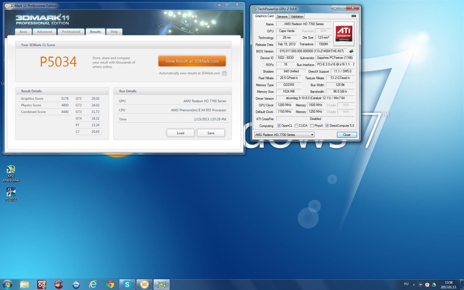
Task: Open the Professional tab in 3DMark
Action: 71,32
